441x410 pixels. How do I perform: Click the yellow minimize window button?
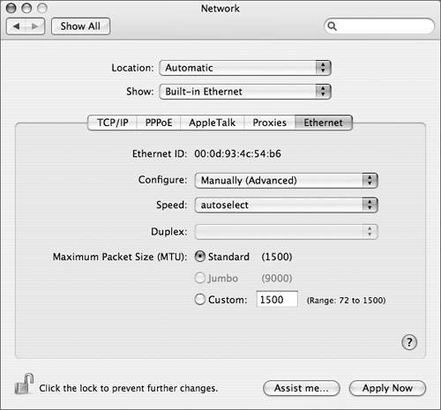pyautogui.click(x=26, y=8)
